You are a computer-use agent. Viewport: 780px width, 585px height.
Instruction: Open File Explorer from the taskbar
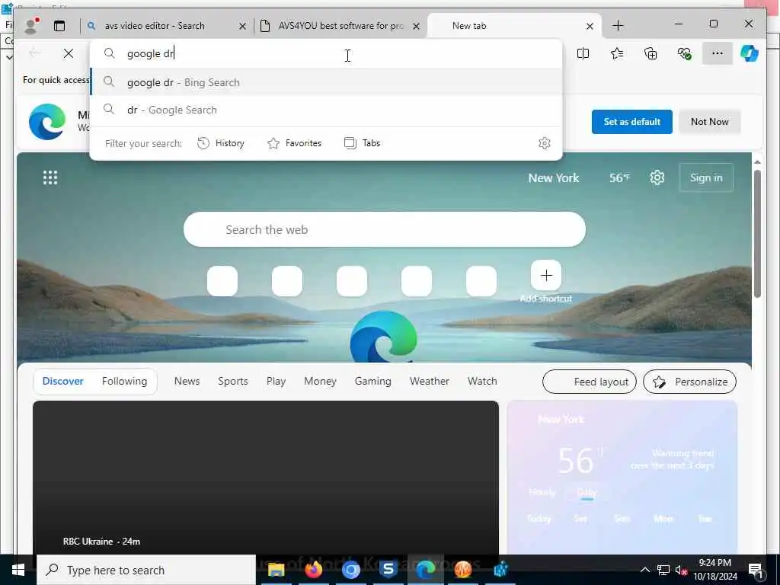click(276, 570)
